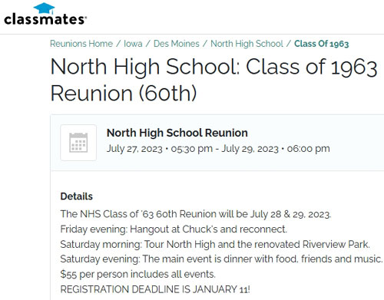384x300 pixels.
Task: Click the NHS Class of '63 60th Reunion sentence
Action: click(x=196, y=214)
